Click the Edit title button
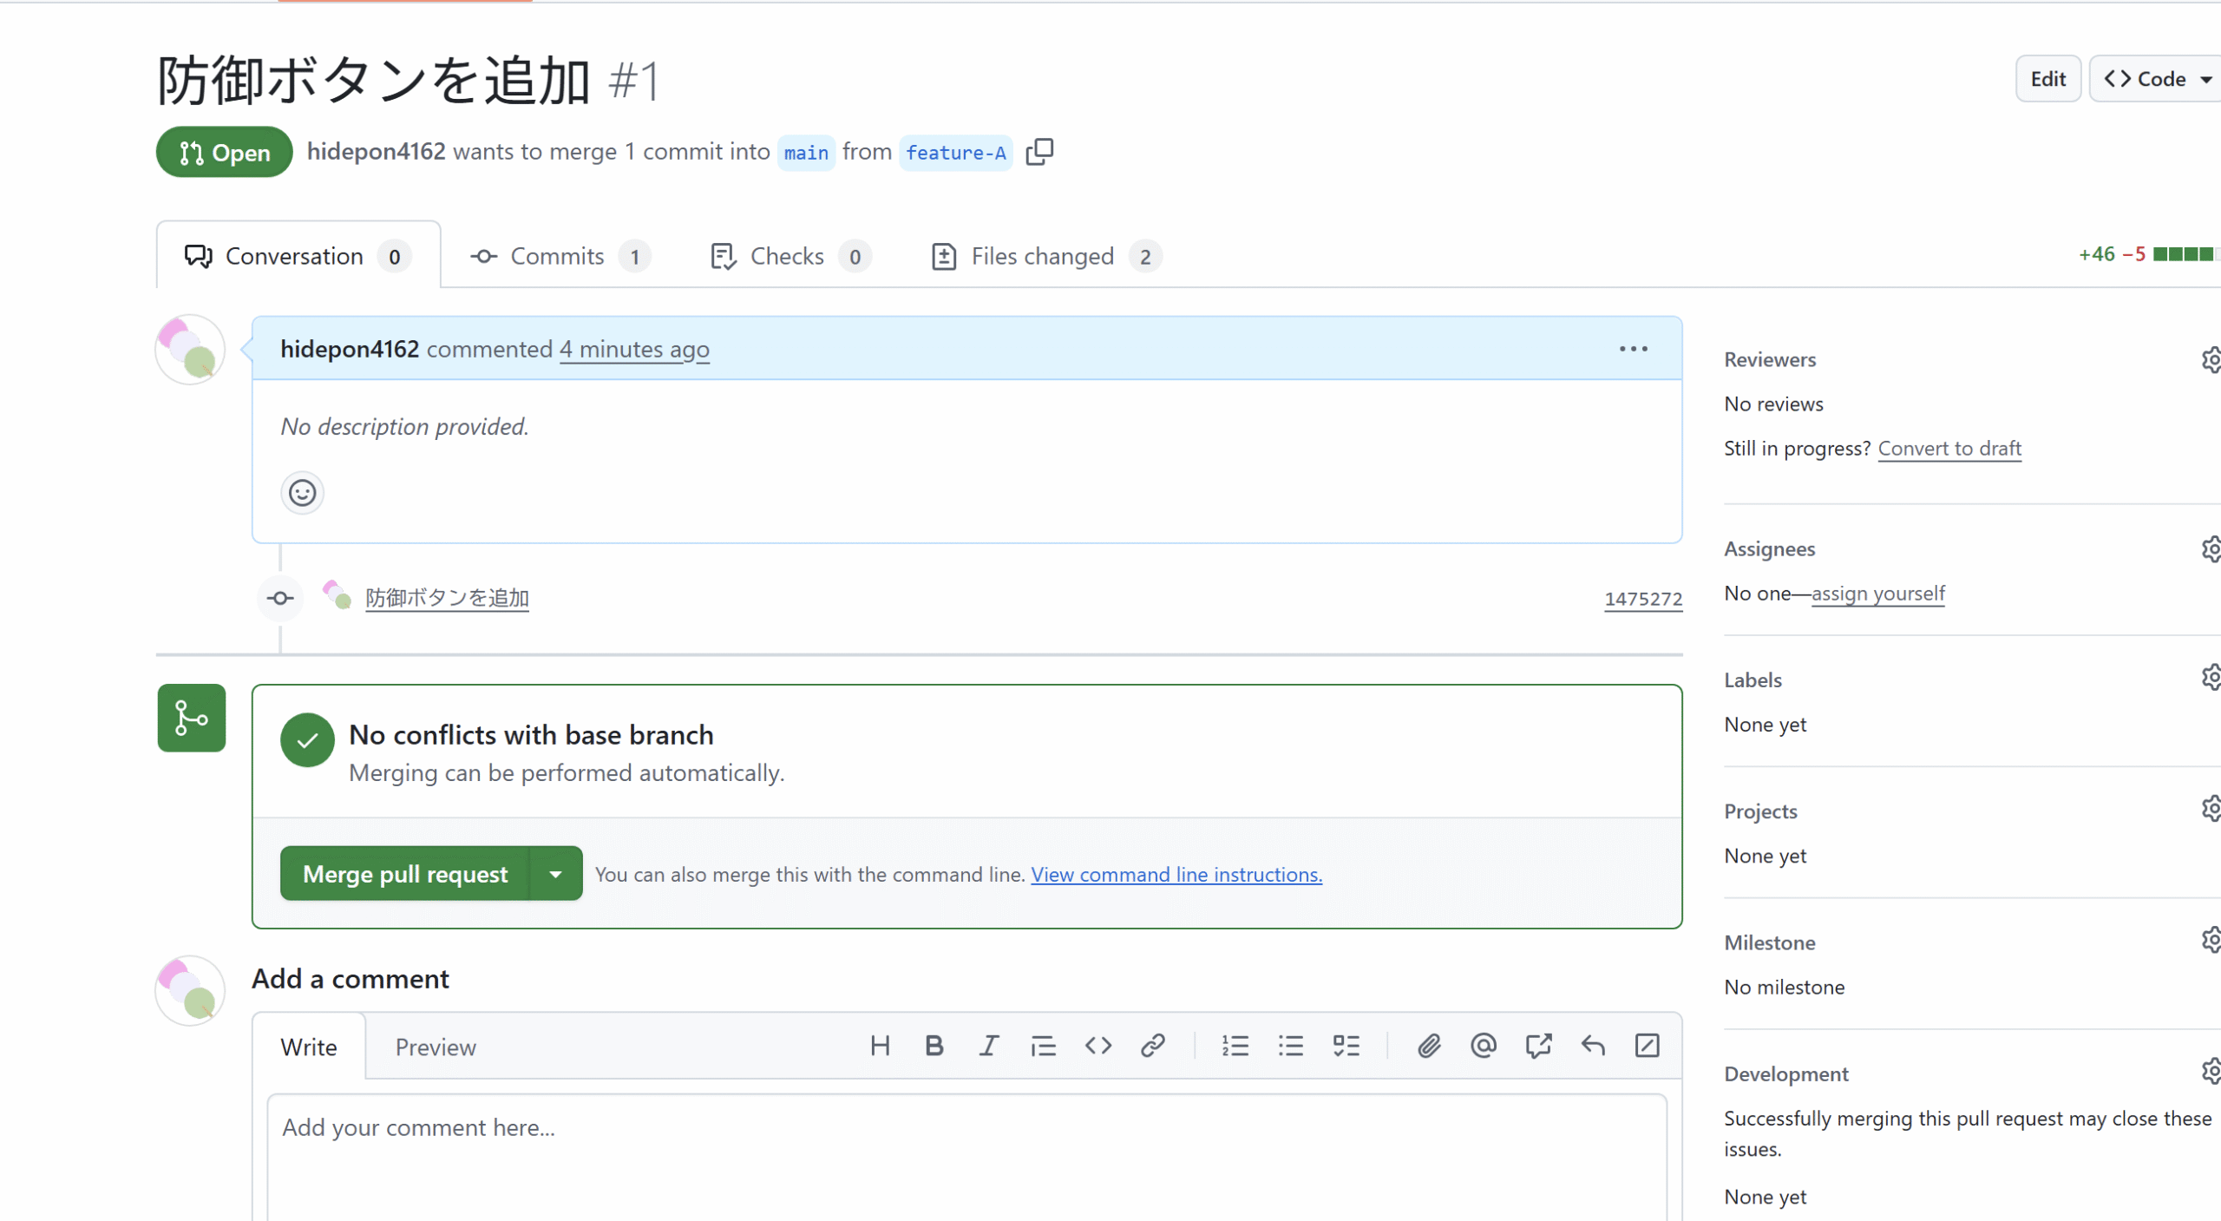The height and width of the screenshot is (1221, 2221). click(x=2047, y=79)
